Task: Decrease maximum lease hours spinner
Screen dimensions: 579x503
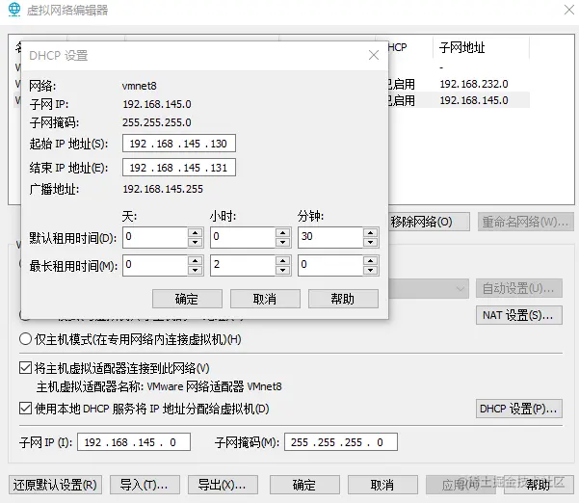Action: 282,271
